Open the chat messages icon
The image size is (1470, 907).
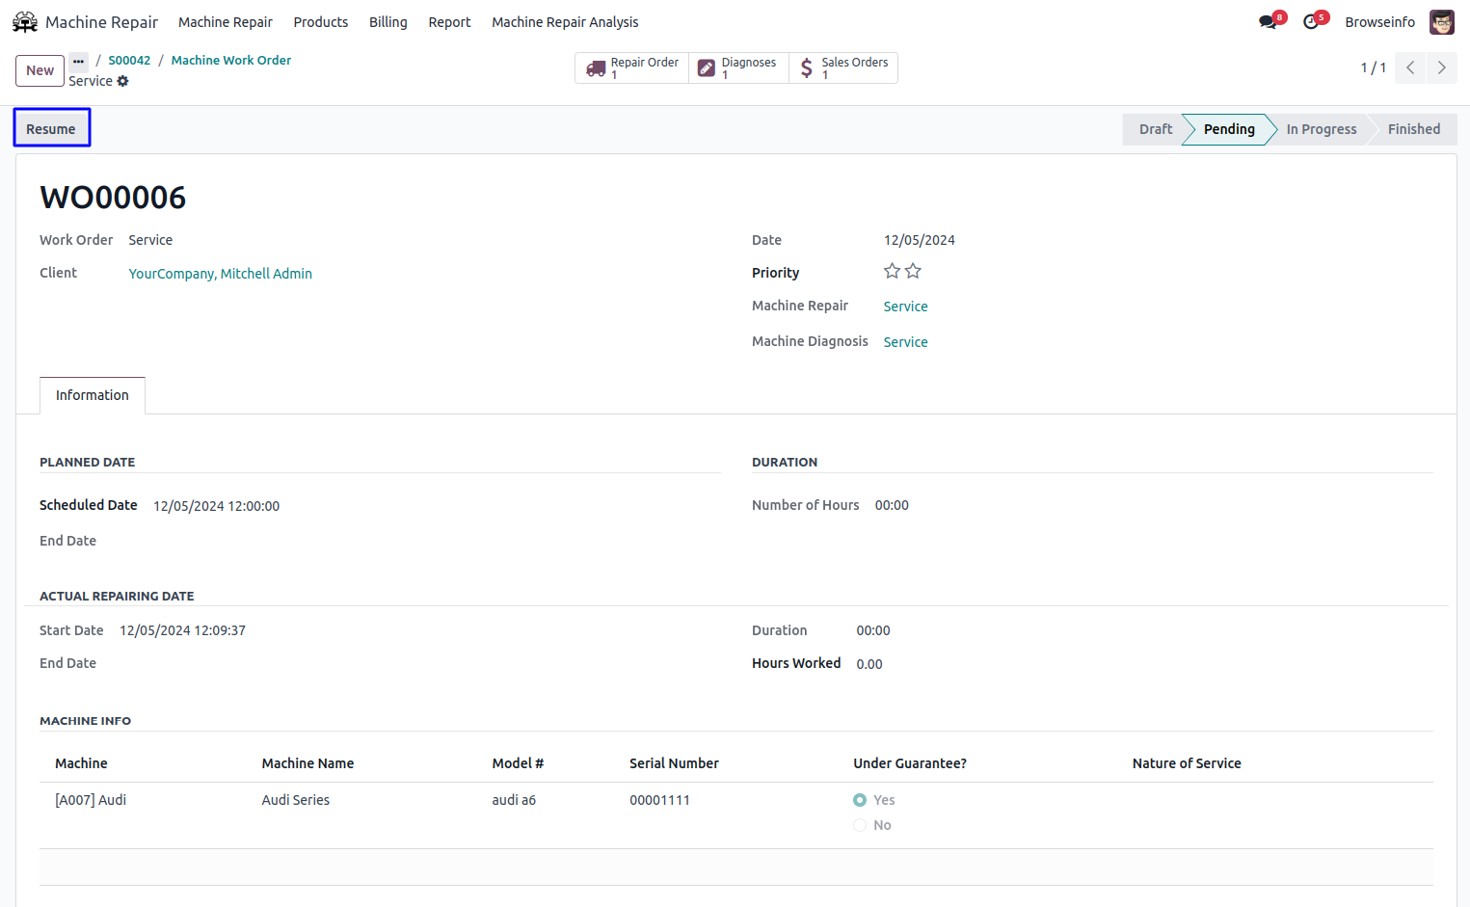(x=1268, y=22)
